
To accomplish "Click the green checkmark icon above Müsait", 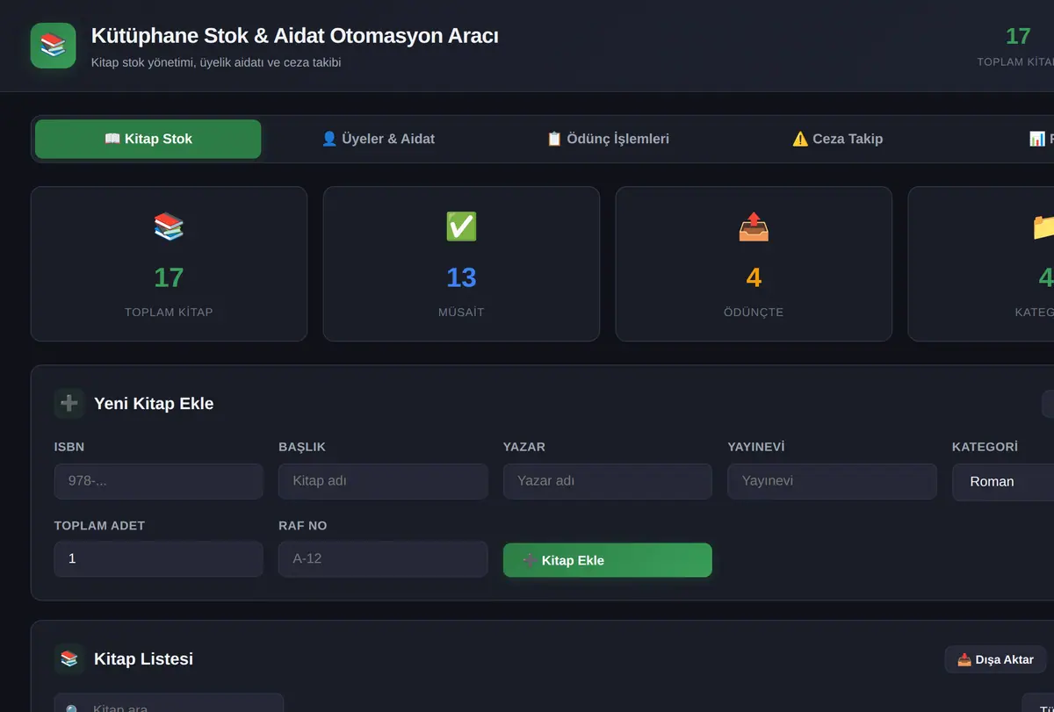I will coord(461,227).
